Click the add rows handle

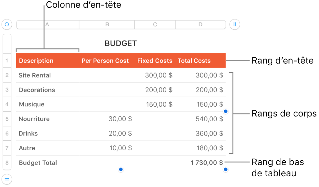click(6, 179)
